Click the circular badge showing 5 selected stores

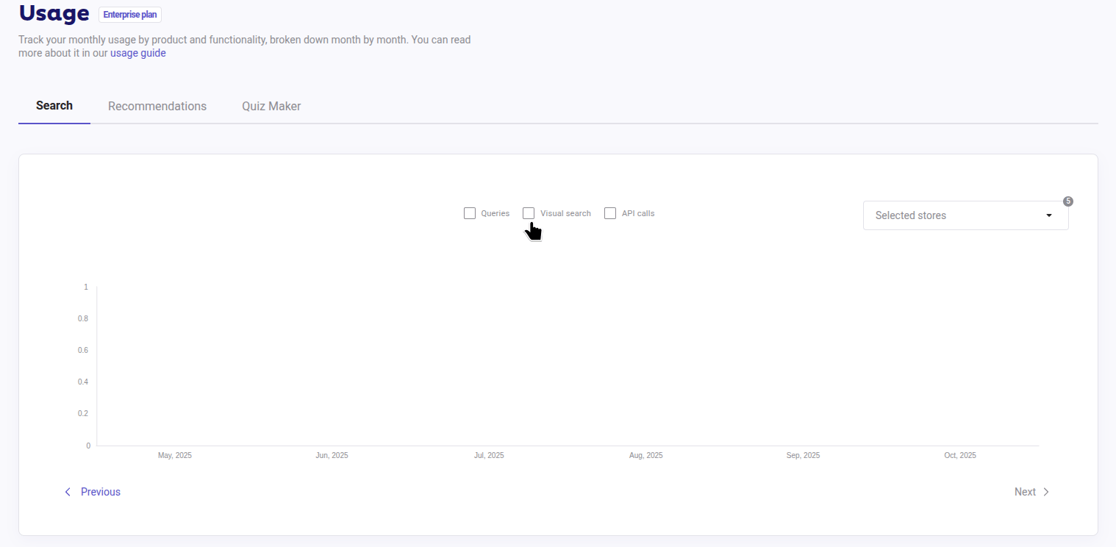point(1067,201)
